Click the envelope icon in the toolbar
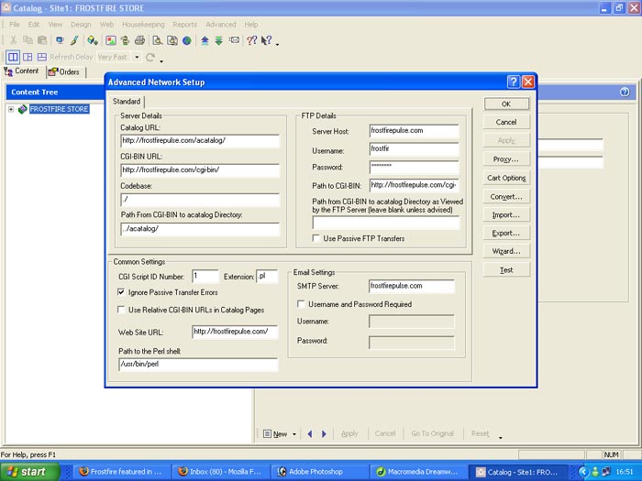The width and height of the screenshot is (642, 481). pos(234,40)
